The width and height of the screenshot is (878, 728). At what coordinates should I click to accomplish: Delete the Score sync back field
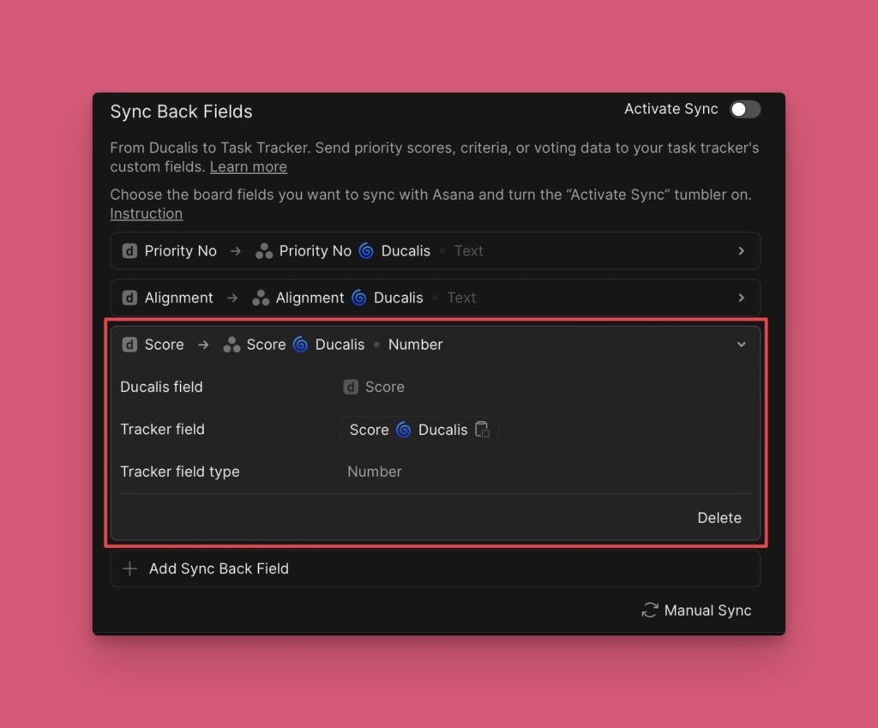pyautogui.click(x=719, y=518)
